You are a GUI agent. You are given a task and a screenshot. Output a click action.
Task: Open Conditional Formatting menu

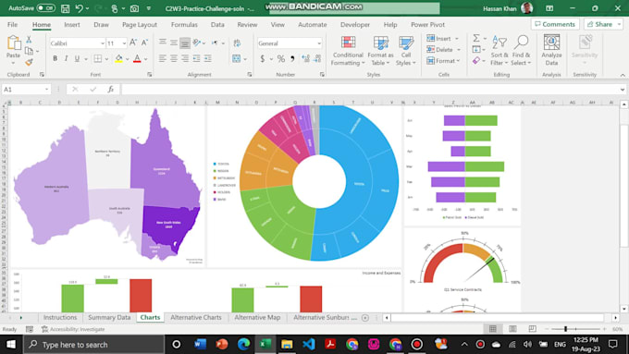click(x=348, y=51)
